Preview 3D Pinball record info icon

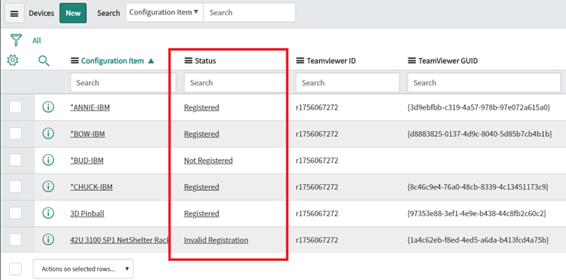click(48, 213)
